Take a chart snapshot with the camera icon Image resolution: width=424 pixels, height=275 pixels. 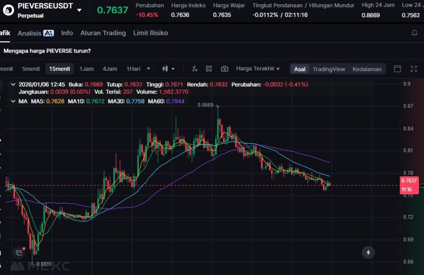click(x=224, y=69)
